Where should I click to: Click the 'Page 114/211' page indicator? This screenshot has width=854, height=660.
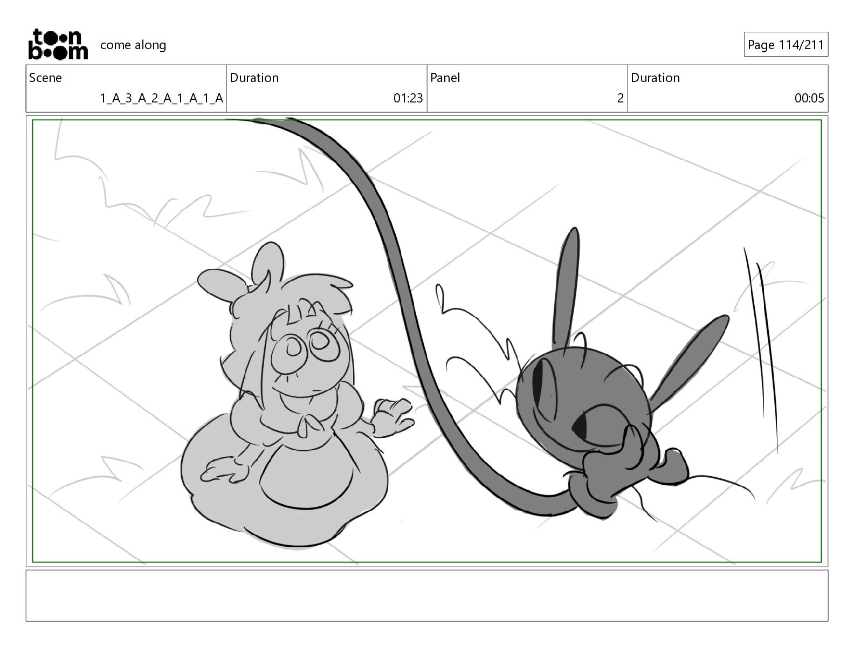click(786, 45)
